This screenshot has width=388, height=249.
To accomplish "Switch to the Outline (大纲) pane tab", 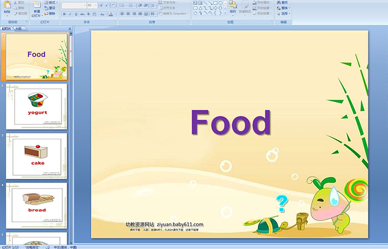I will coord(18,29).
